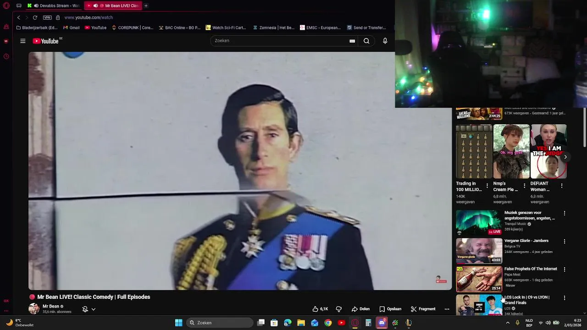Open Discord from the taskbar
The height and width of the screenshot is (330, 587).
point(382,323)
